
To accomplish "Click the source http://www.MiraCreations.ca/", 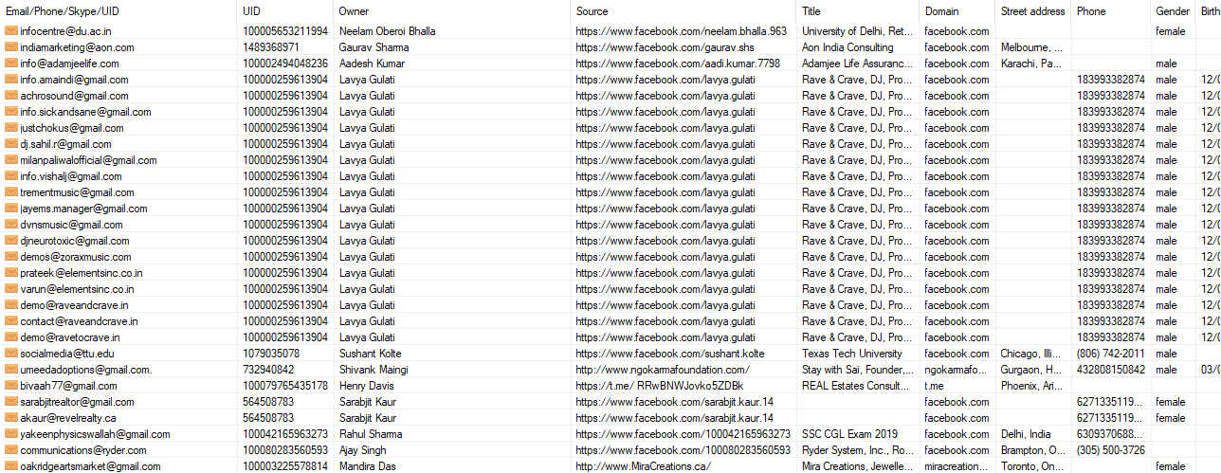I will (x=643, y=466).
